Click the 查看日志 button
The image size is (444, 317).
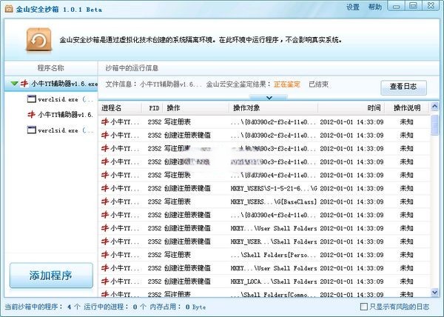[x=403, y=87]
